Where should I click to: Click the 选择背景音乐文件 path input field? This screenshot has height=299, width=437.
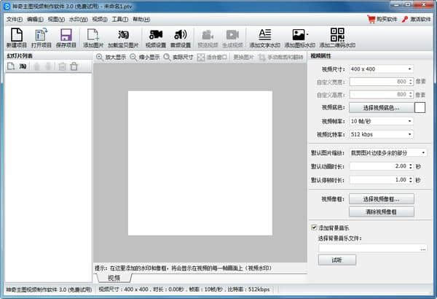[369, 249]
